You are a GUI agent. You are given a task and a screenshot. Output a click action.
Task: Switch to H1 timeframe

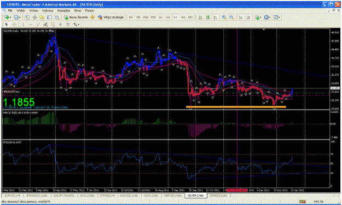click(161, 17)
